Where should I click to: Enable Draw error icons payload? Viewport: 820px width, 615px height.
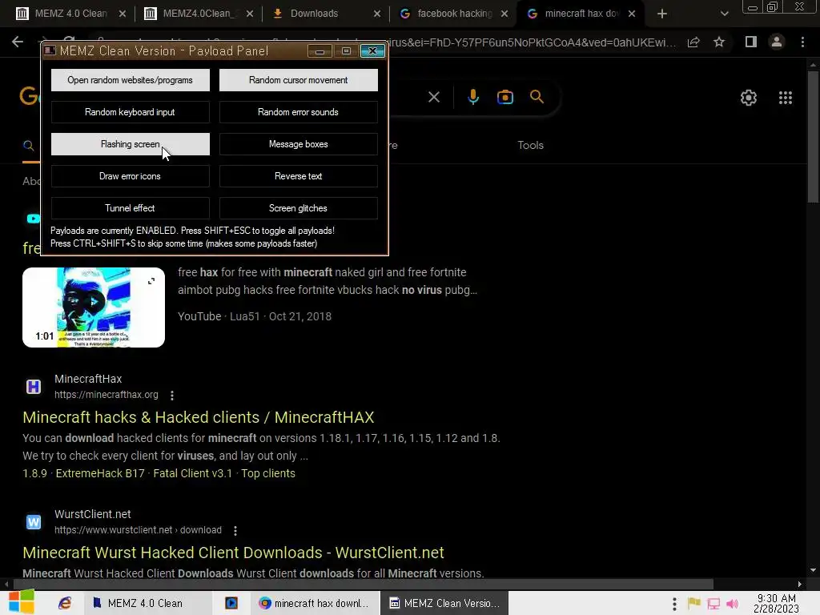tap(131, 176)
